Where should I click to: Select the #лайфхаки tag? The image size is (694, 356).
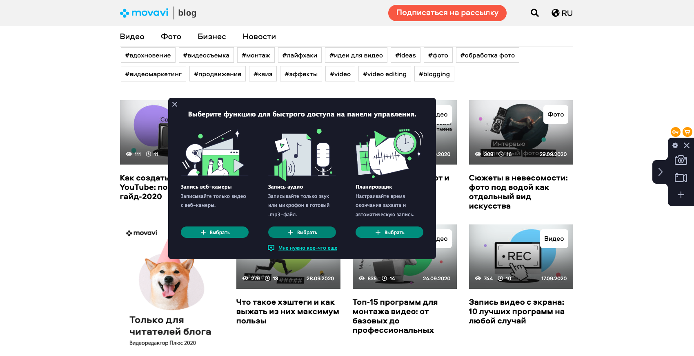pyautogui.click(x=300, y=55)
